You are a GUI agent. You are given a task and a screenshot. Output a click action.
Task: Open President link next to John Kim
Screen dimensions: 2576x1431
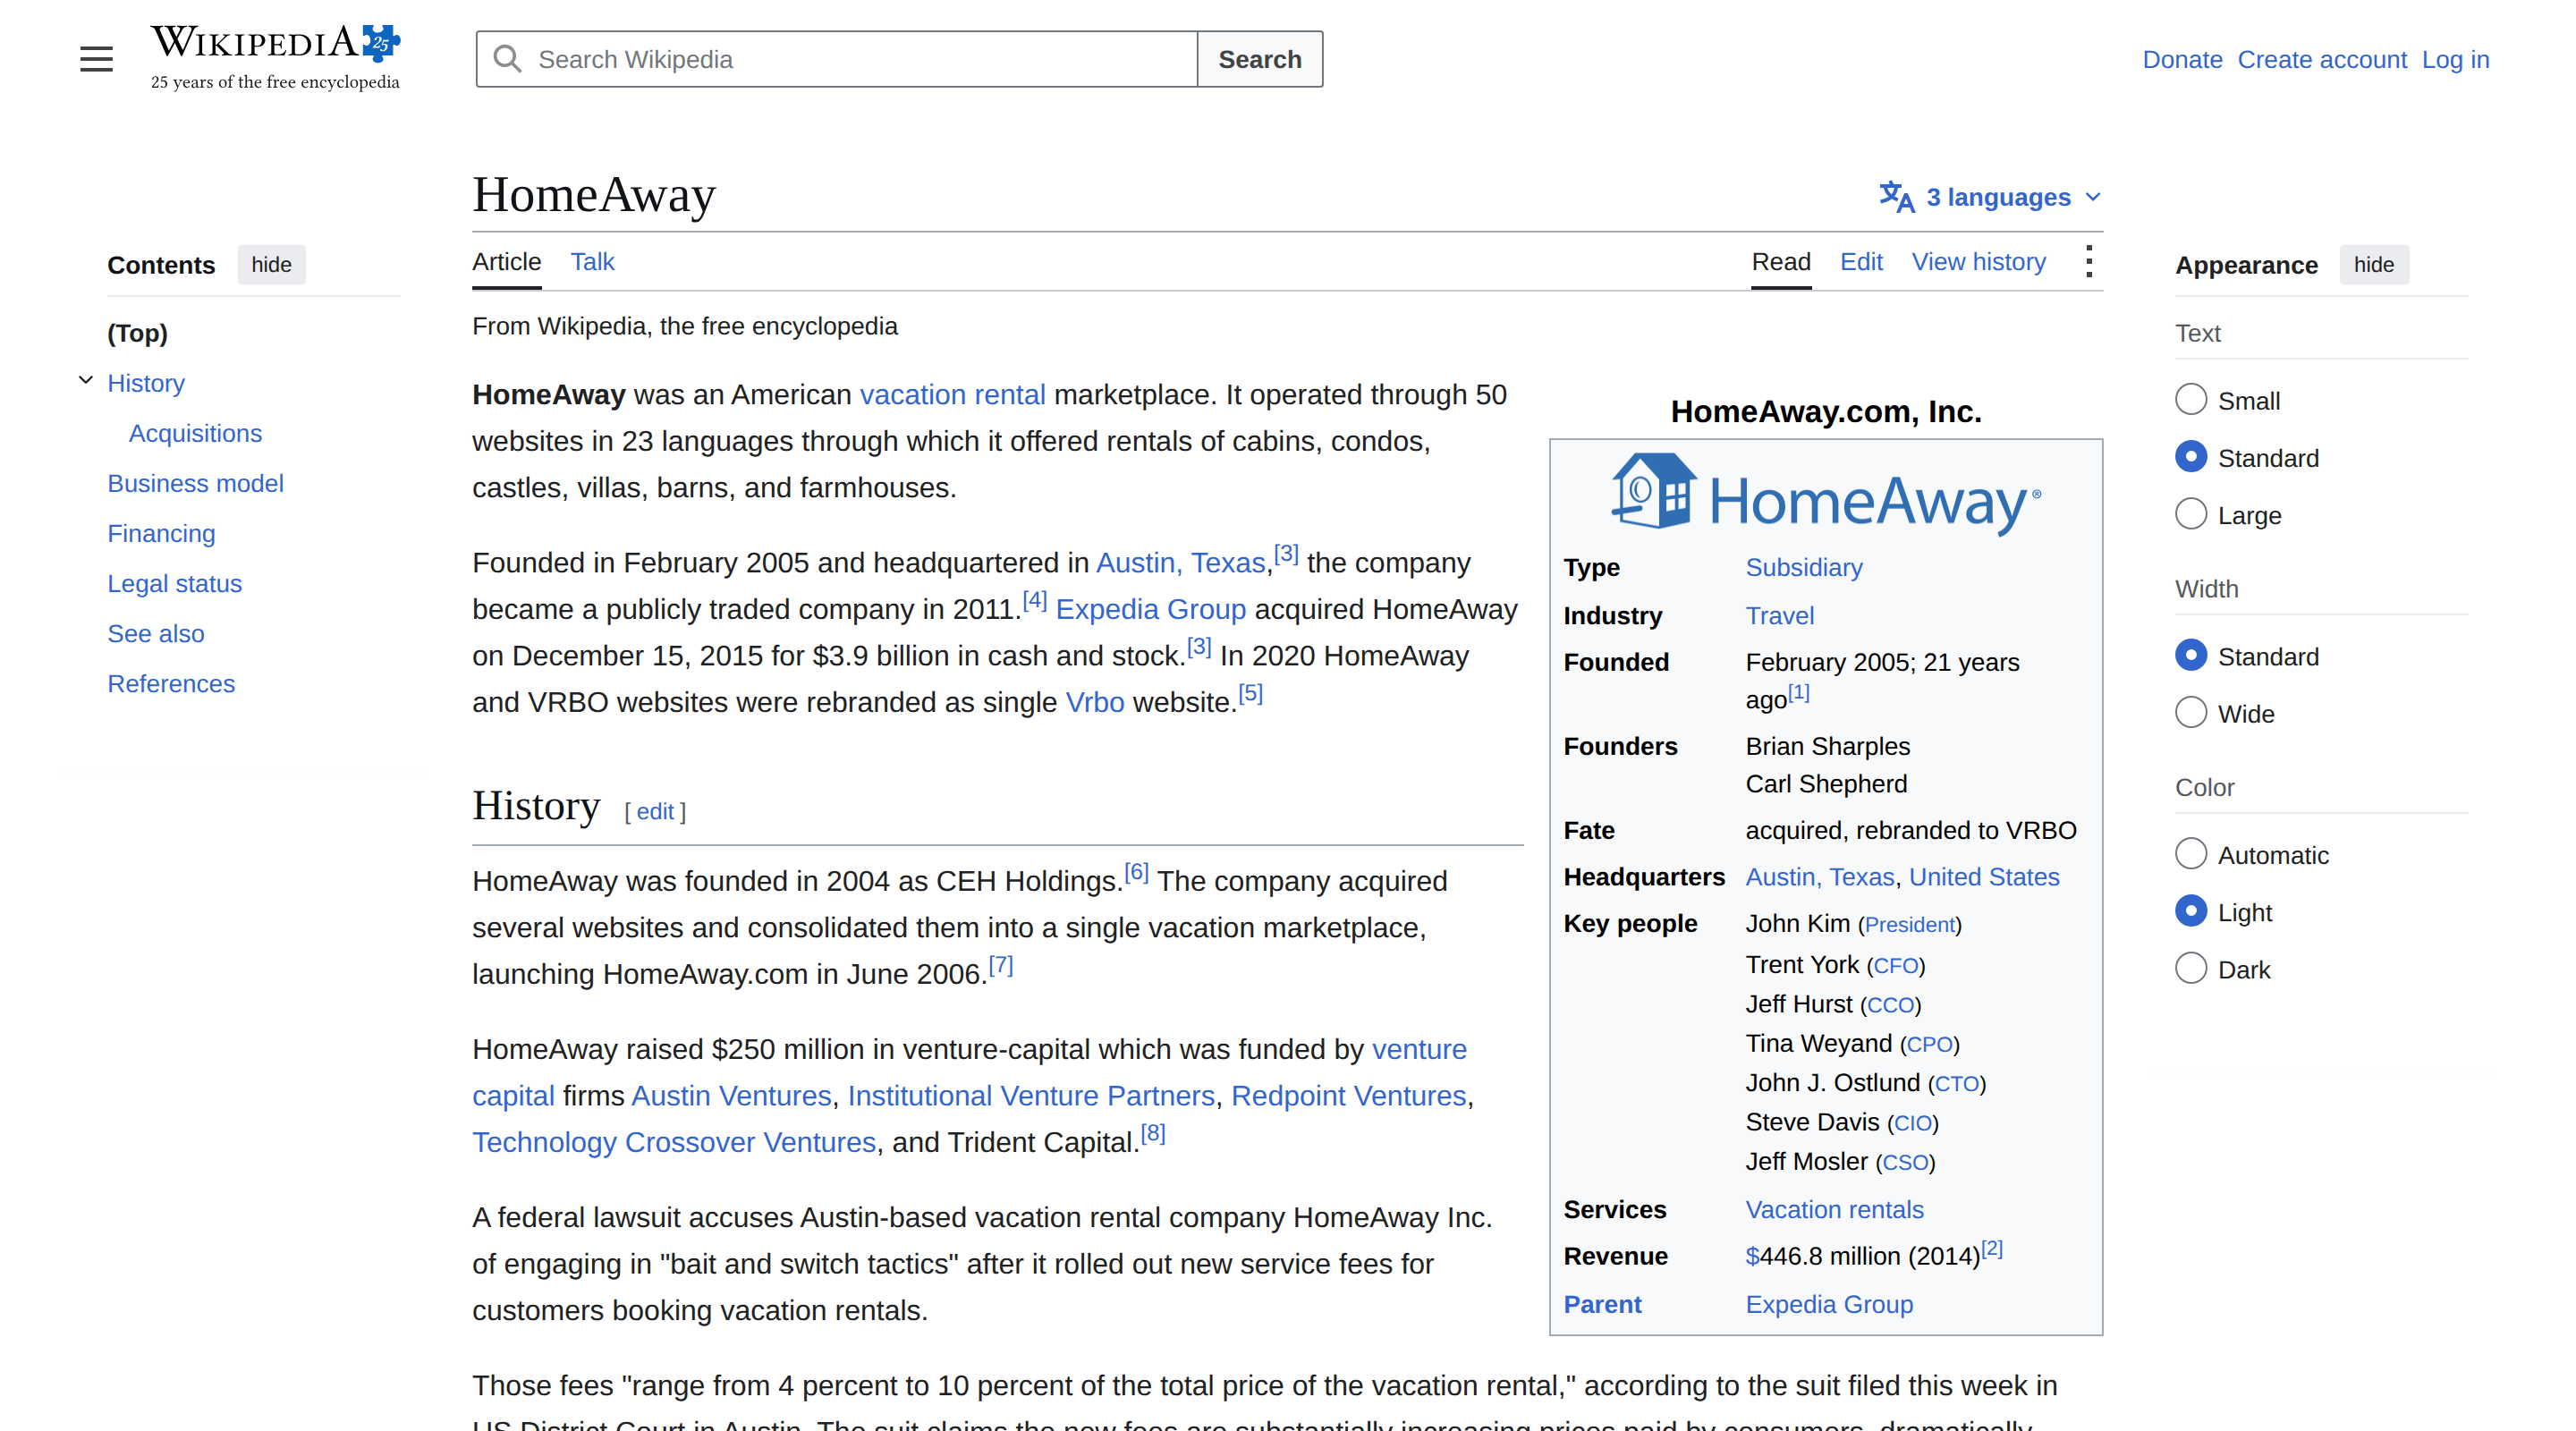[1909, 925]
